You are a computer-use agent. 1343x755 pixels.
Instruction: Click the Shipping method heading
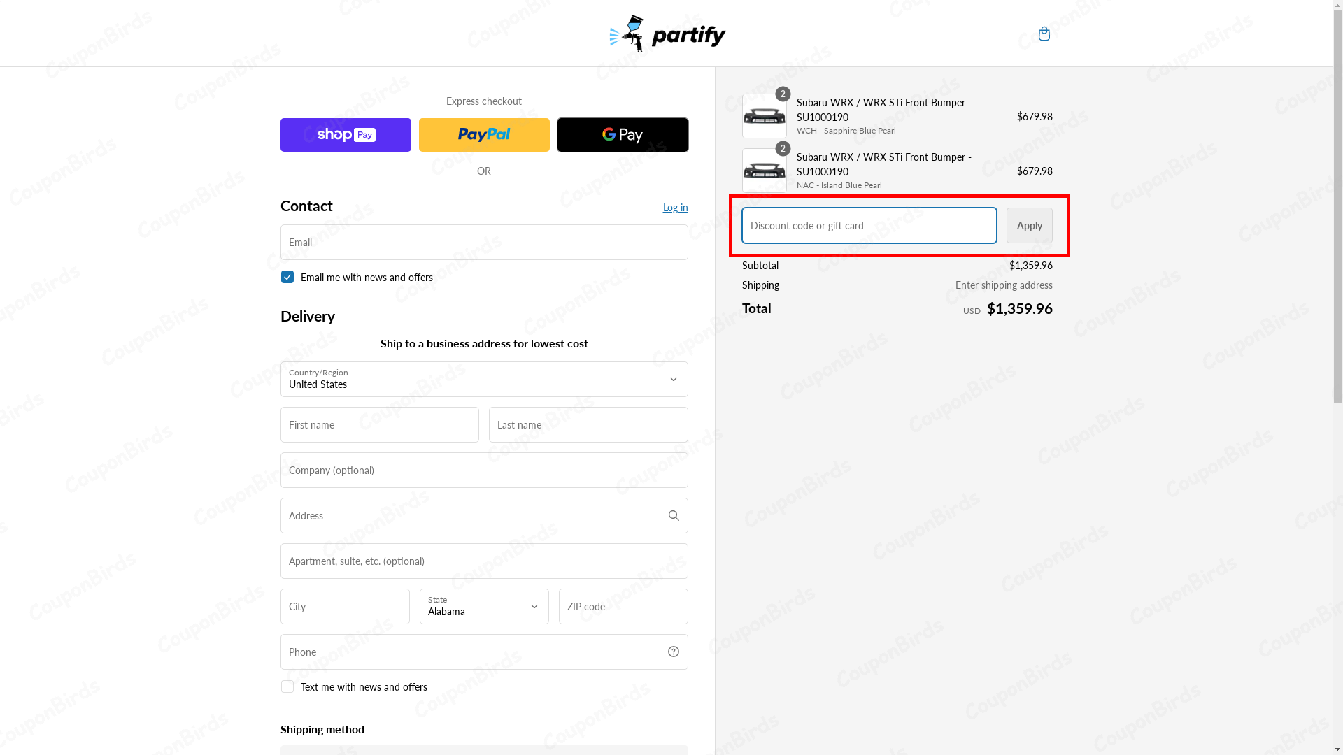pos(322,729)
